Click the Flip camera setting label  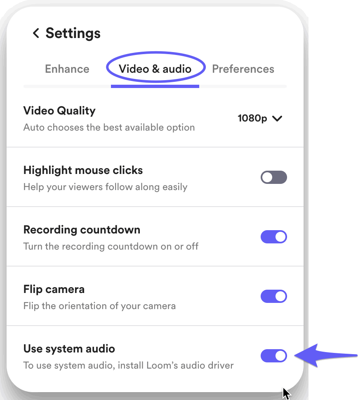click(54, 289)
